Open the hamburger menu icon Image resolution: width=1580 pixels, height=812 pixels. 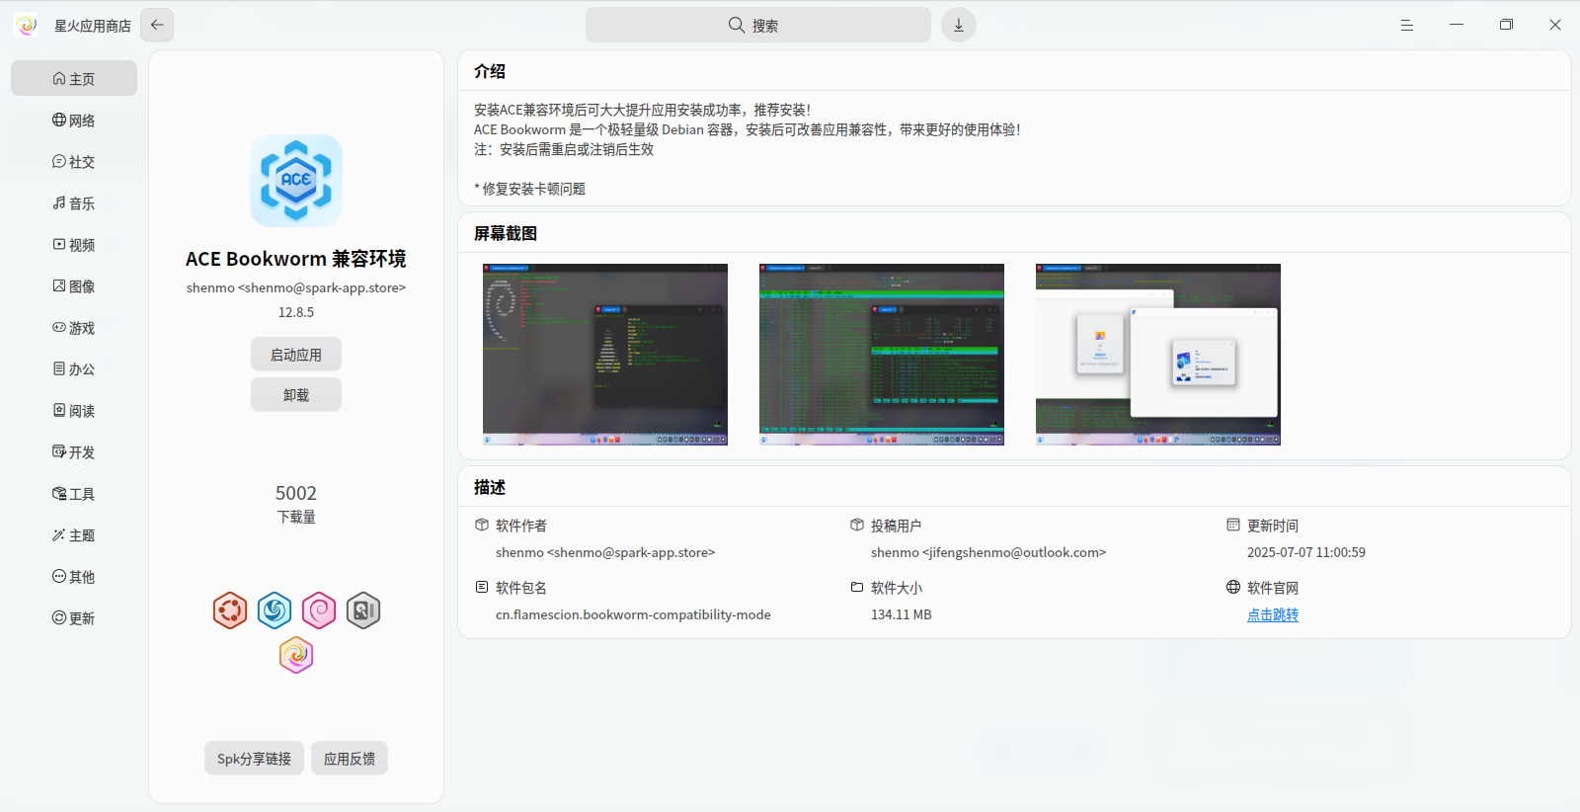pyautogui.click(x=1407, y=25)
